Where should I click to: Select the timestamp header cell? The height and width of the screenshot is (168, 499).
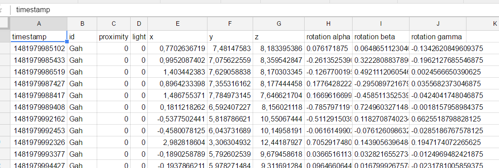[x=39, y=37]
